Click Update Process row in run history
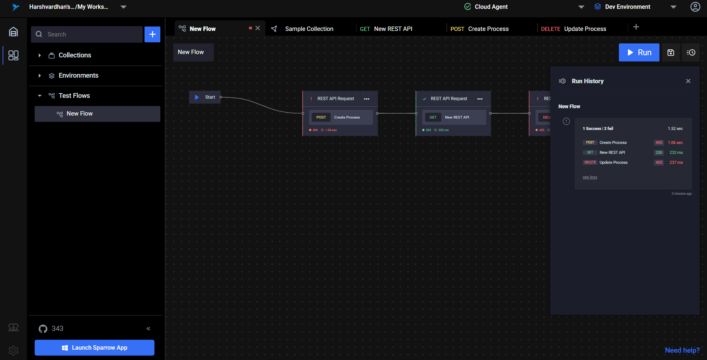Screen dimensions: 707x360 pos(633,162)
